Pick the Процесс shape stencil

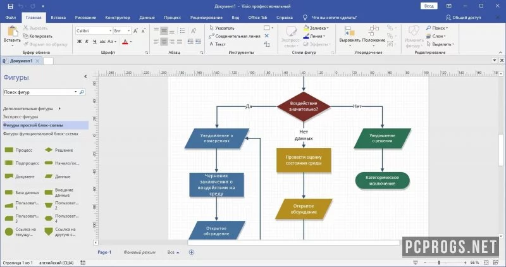click(9, 150)
